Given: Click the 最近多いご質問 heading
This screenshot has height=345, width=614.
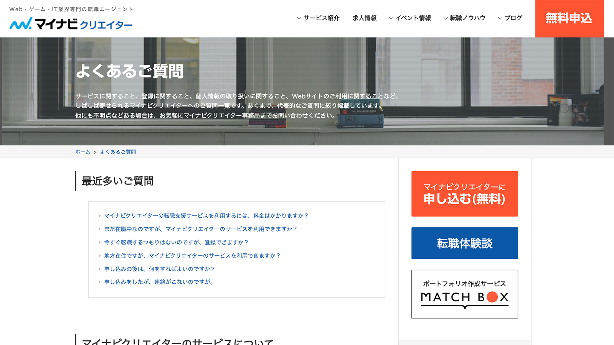Looking at the screenshot, I should click(118, 181).
